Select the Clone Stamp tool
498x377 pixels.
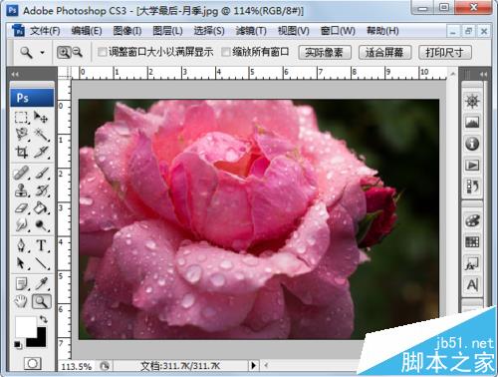(x=22, y=190)
